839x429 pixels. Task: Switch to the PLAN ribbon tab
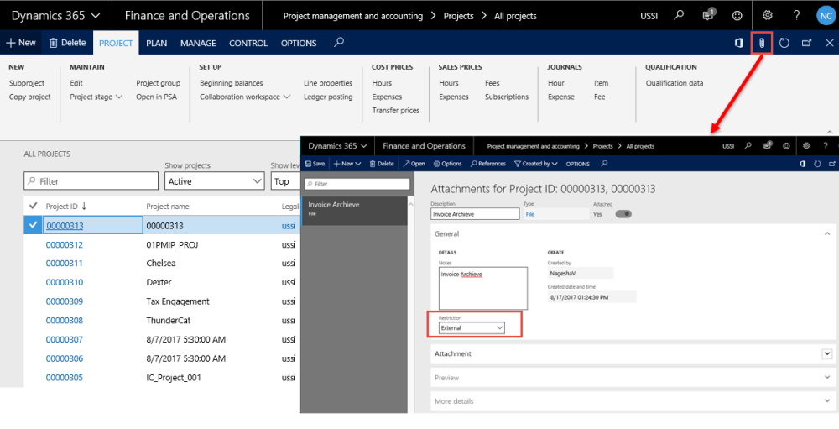click(157, 43)
